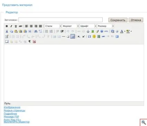Apply text color with the A icon
147x126 pixels.
[122, 31]
